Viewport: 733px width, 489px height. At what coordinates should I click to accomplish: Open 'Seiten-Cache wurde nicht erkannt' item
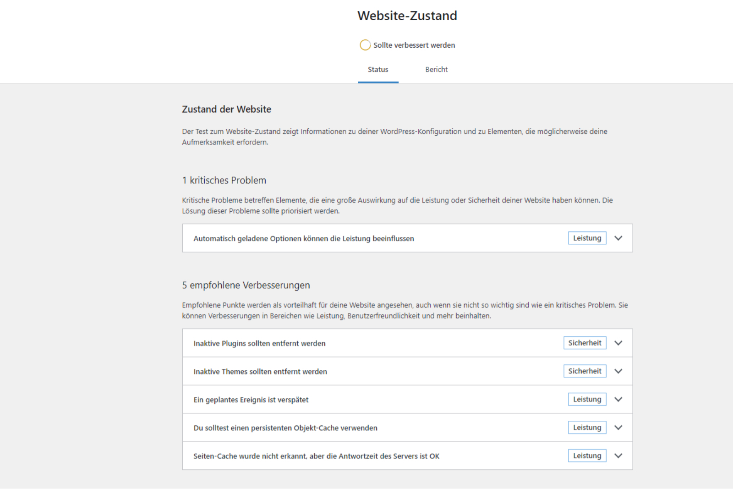click(316, 456)
